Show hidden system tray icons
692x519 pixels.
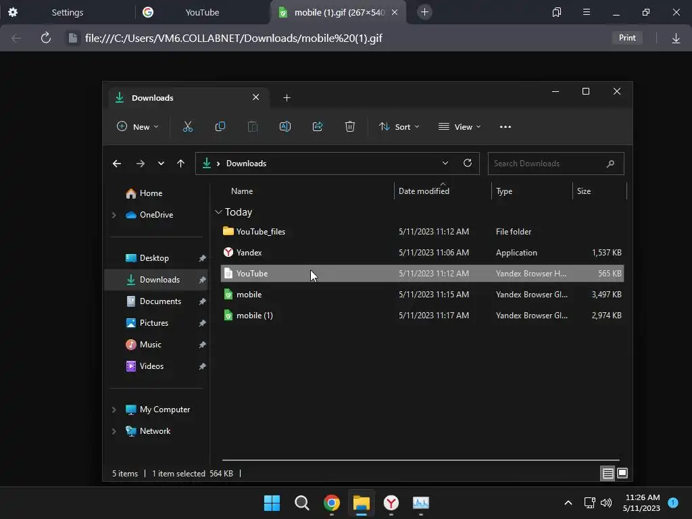(568, 503)
